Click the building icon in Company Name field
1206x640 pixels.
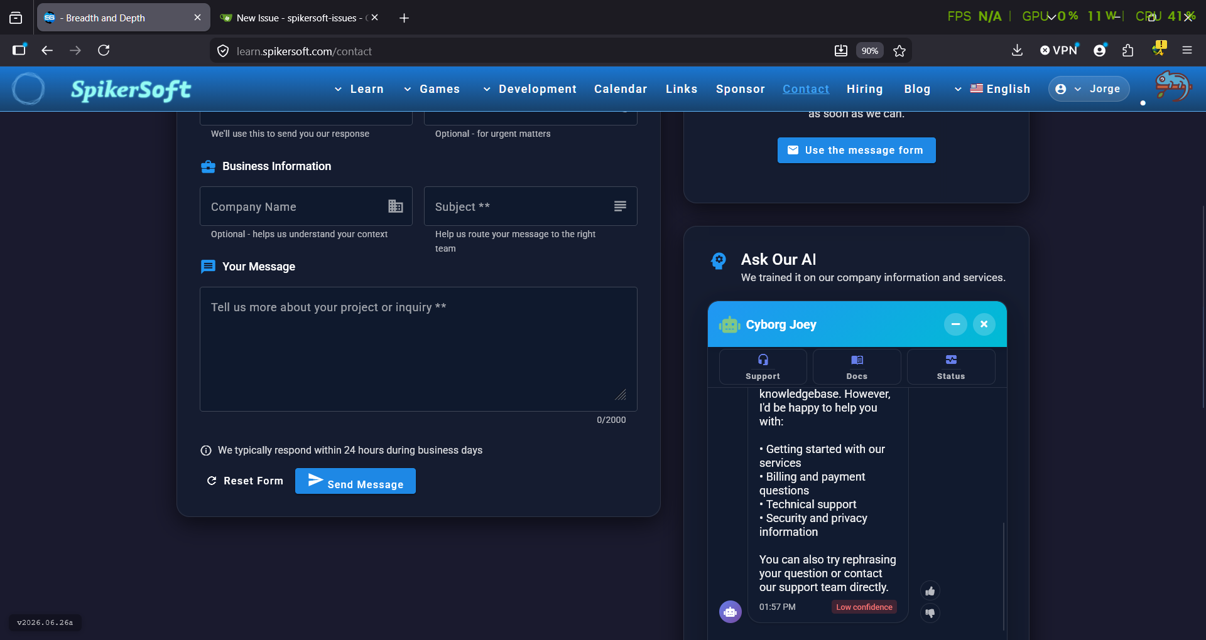click(396, 206)
